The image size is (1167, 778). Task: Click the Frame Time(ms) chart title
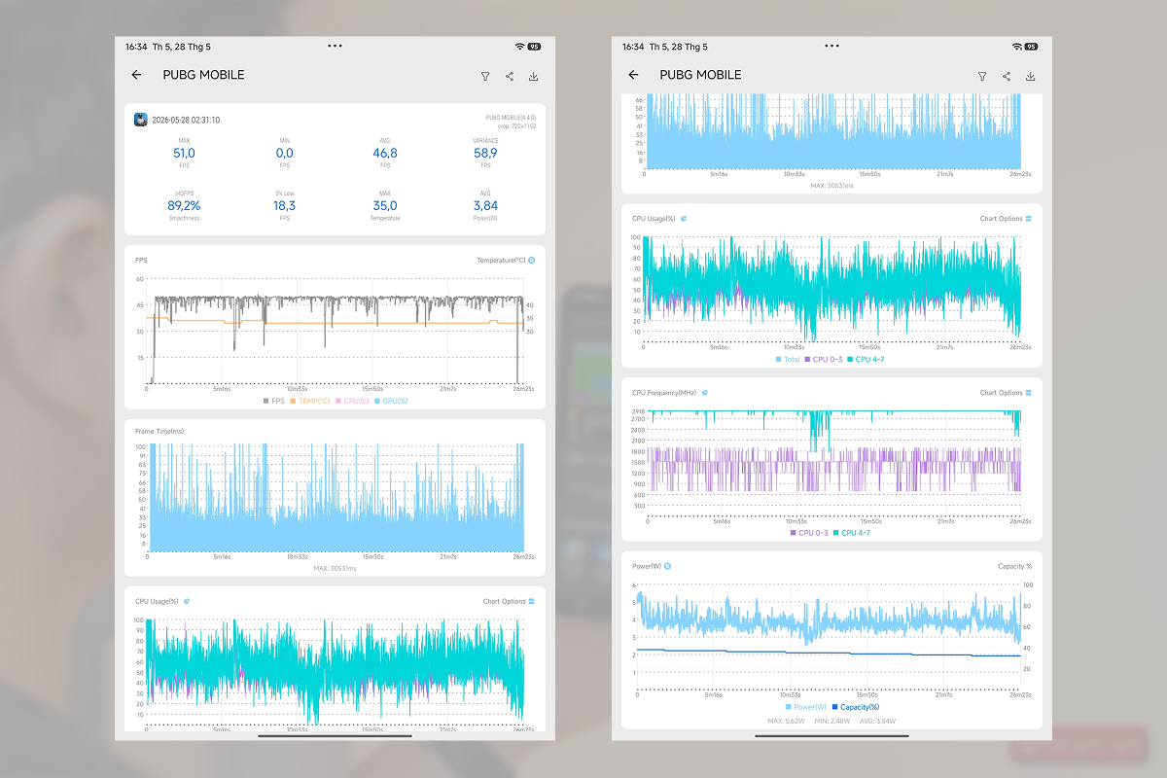click(159, 431)
